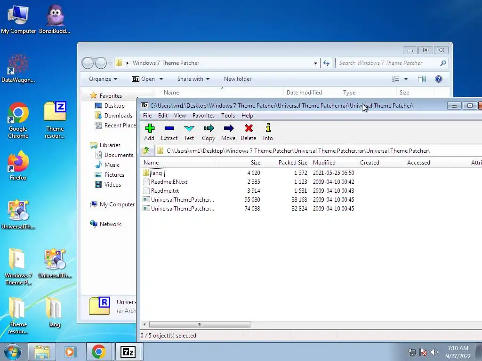Click New folder in Explorer toolbar
The width and height of the screenshot is (482, 361).
[x=238, y=79]
